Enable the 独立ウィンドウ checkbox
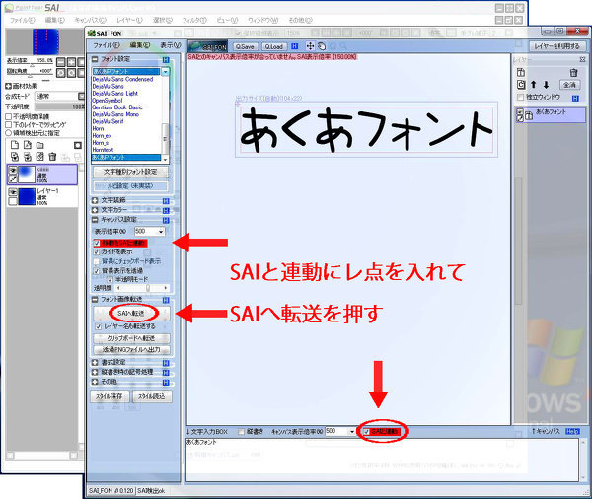The image size is (592, 499). click(x=519, y=99)
